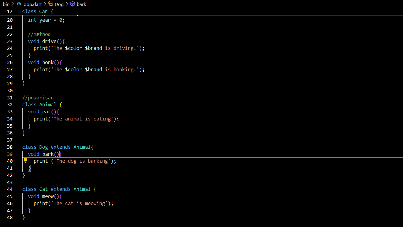The image size is (403, 227).
Task: Select the Dog breadcrumb item
Action: pyautogui.click(x=59, y=4)
